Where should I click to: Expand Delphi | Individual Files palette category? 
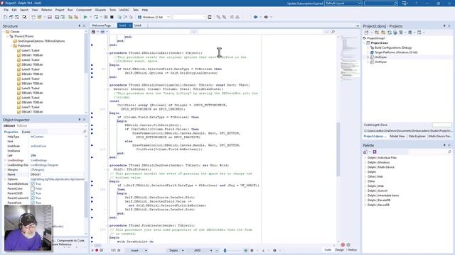tap(365, 158)
